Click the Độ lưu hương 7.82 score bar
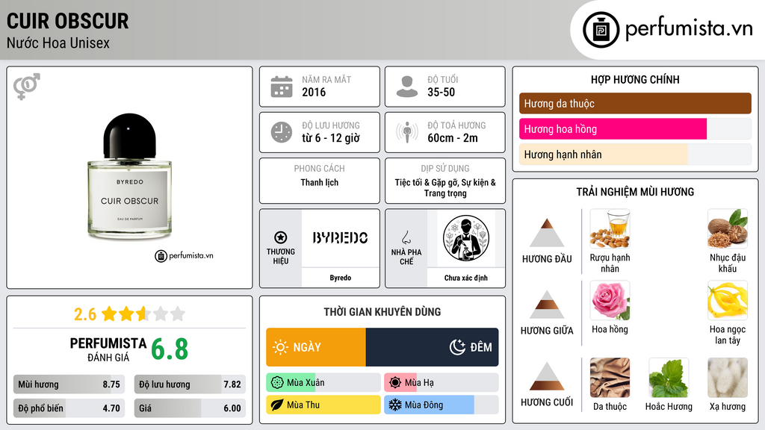Viewport: 765px width, 430px height. pos(190,384)
